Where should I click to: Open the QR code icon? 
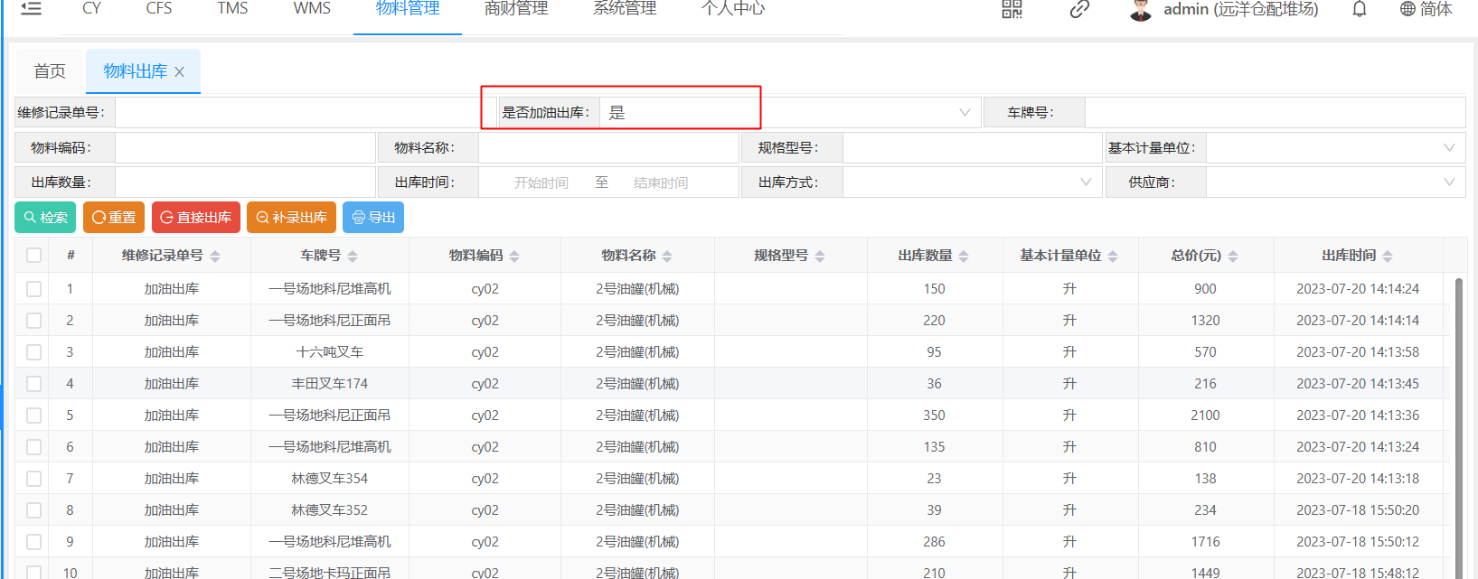pos(1012,9)
